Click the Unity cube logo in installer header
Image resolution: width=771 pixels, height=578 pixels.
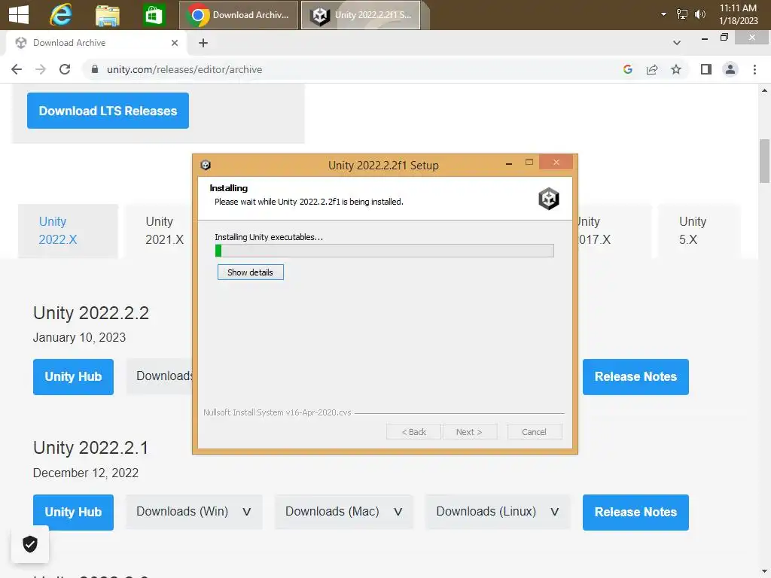click(x=549, y=199)
